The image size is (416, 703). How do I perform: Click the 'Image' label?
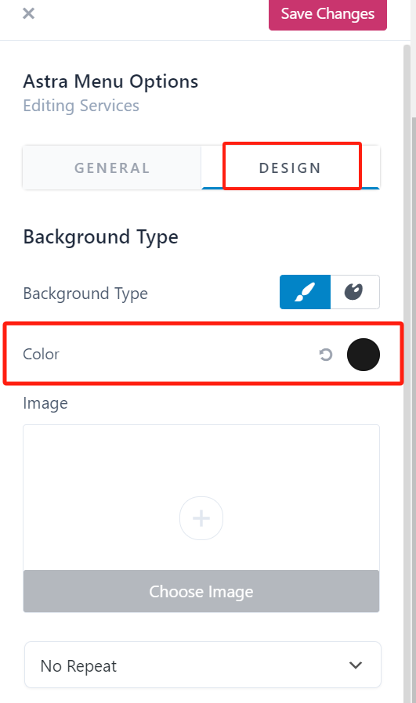coord(45,403)
